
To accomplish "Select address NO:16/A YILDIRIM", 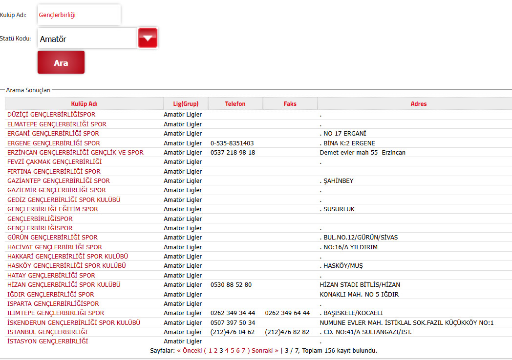I will coord(351,247).
